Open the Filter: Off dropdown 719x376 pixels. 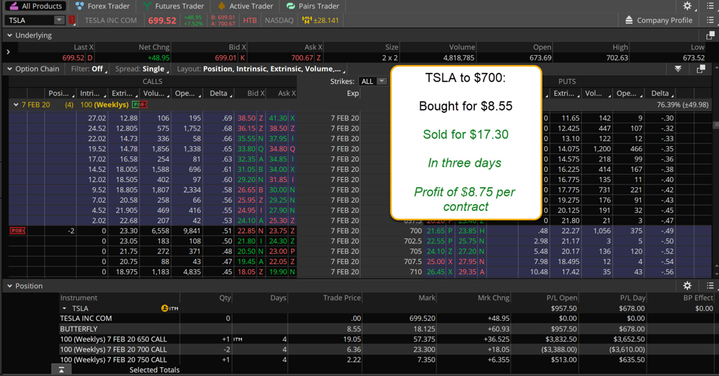coord(89,69)
